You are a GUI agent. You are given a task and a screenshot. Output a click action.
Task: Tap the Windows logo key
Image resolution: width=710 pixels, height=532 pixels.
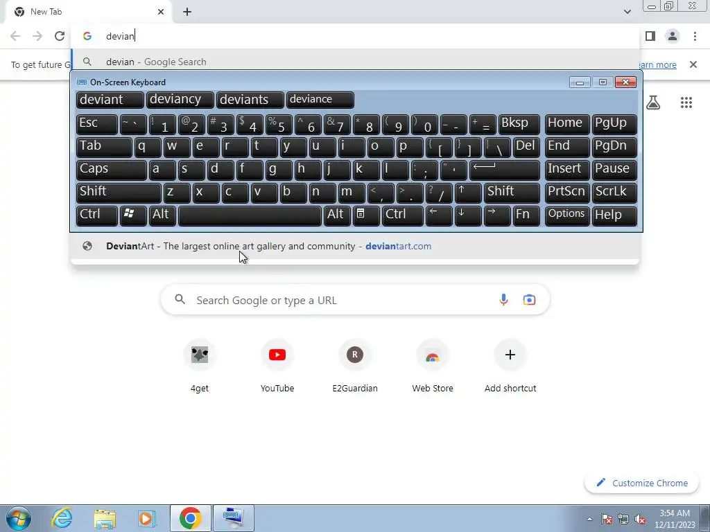click(133, 216)
